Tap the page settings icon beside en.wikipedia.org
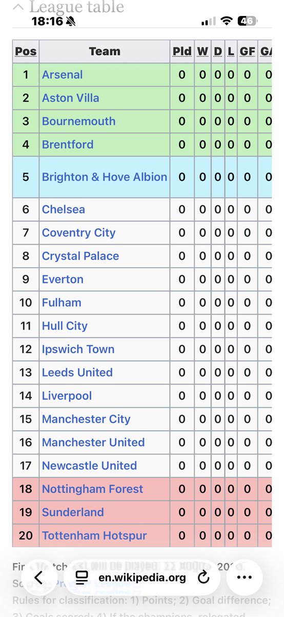Image resolution: width=284 pixels, height=617 pixels. tap(82, 578)
